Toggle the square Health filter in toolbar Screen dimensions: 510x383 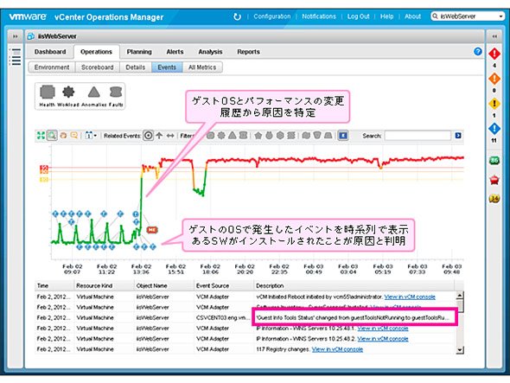pyautogui.click(x=210, y=136)
